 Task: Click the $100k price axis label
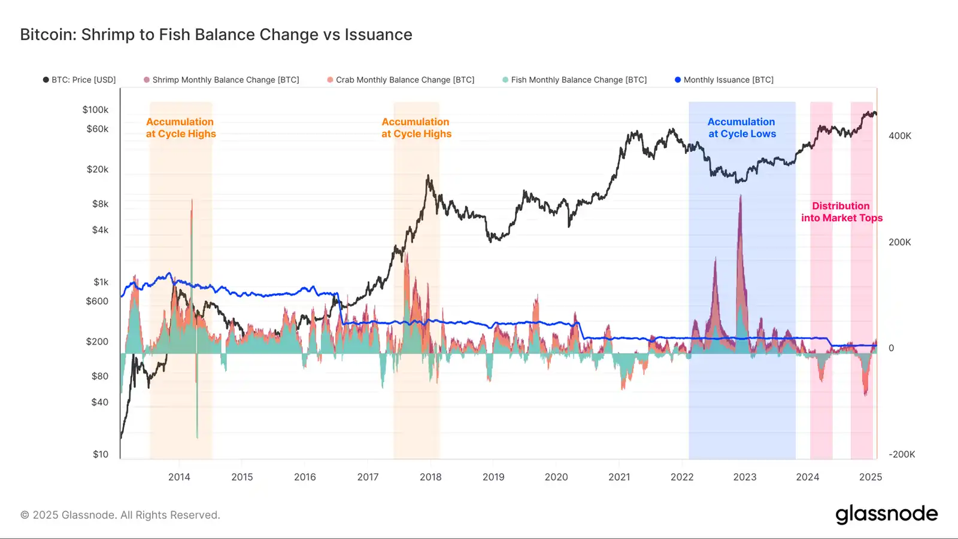tap(96, 109)
